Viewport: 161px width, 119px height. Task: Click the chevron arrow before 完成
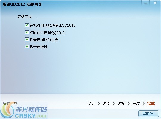(143, 104)
